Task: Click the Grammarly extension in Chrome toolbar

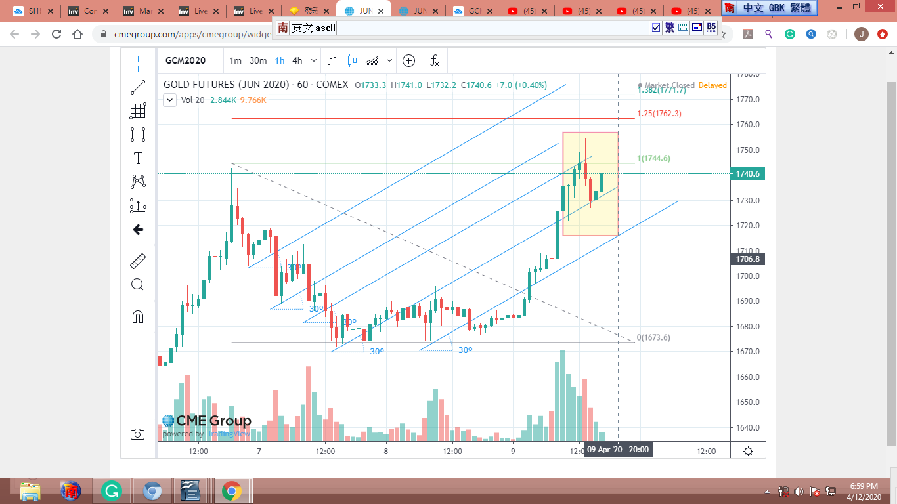Action: pos(790,35)
